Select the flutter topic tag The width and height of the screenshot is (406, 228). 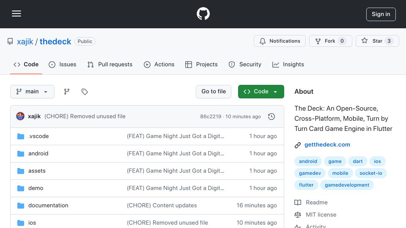306,185
